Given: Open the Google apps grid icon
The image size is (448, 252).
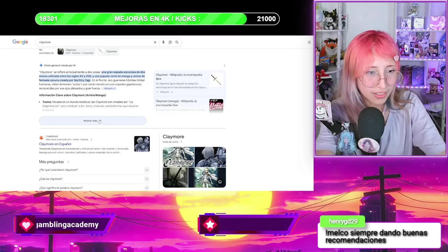Looking at the screenshot, I should [x=309, y=42].
